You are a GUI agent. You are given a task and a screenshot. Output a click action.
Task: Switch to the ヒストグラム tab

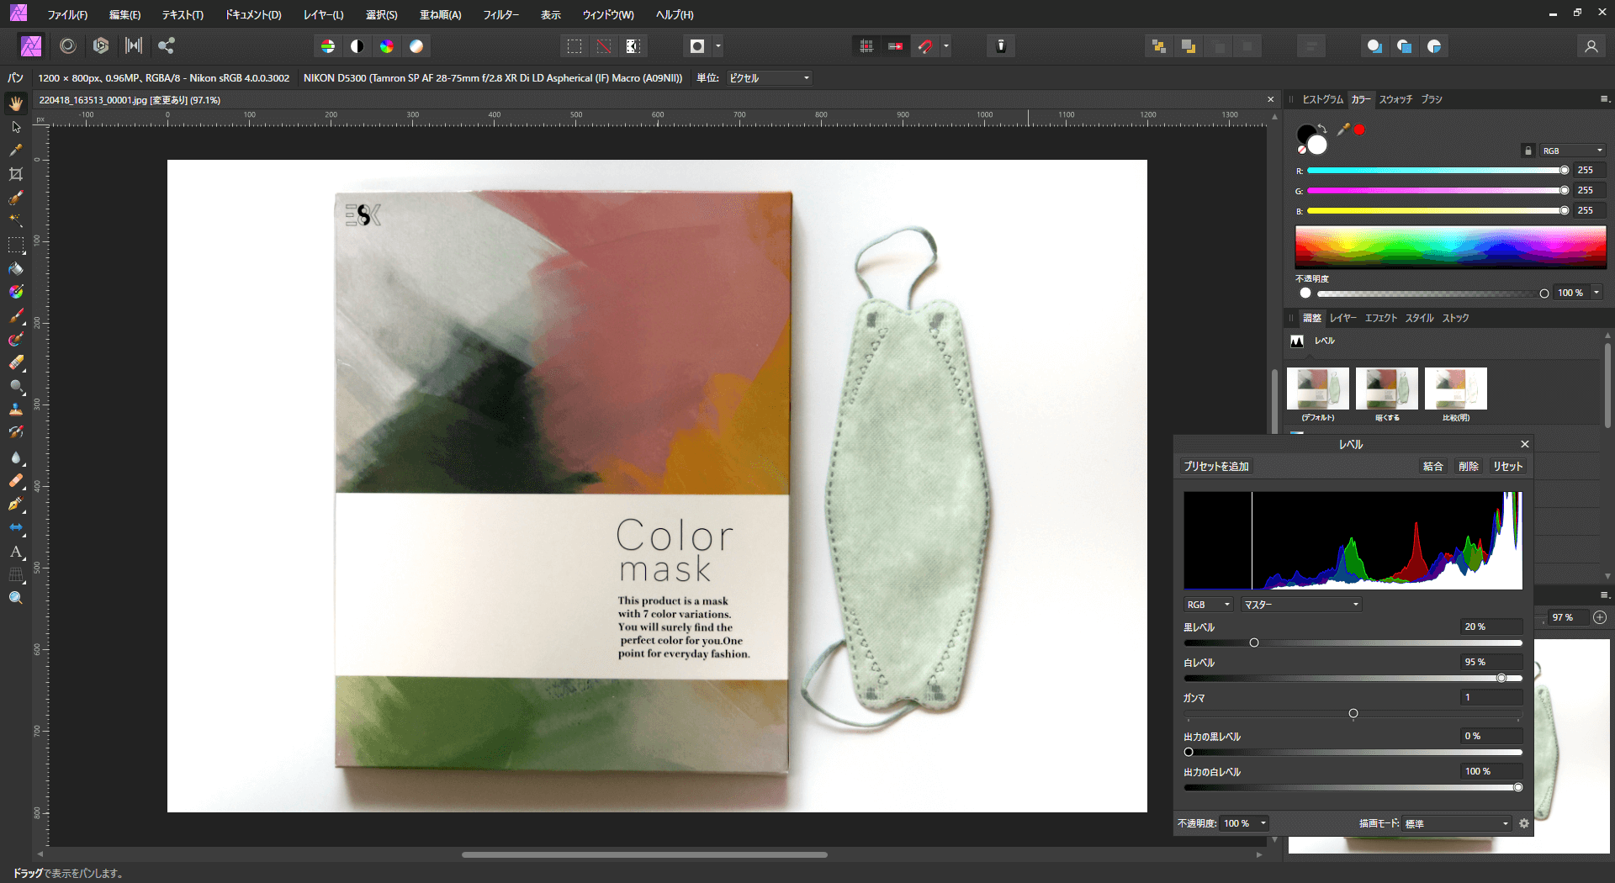tap(1322, 99)
